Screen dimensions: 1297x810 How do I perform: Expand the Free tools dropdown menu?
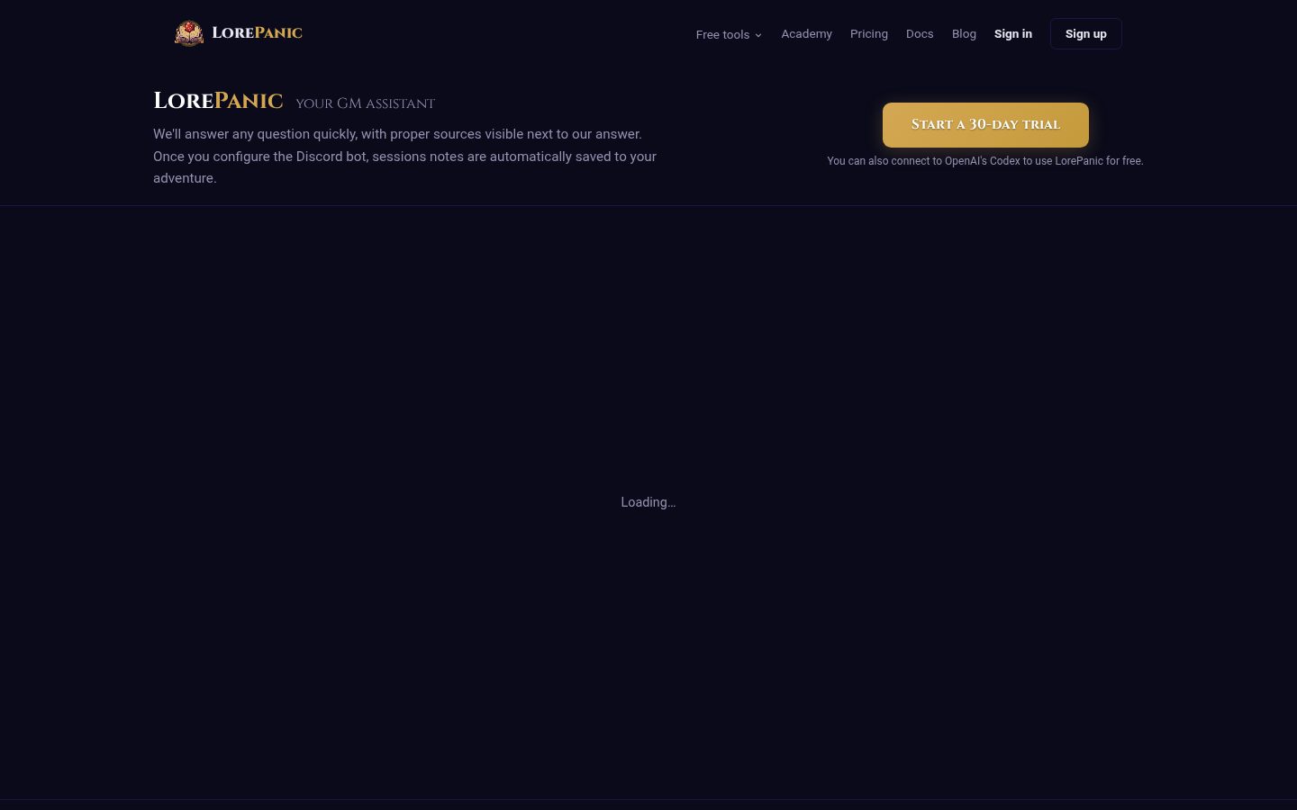[x=729, y=34]
